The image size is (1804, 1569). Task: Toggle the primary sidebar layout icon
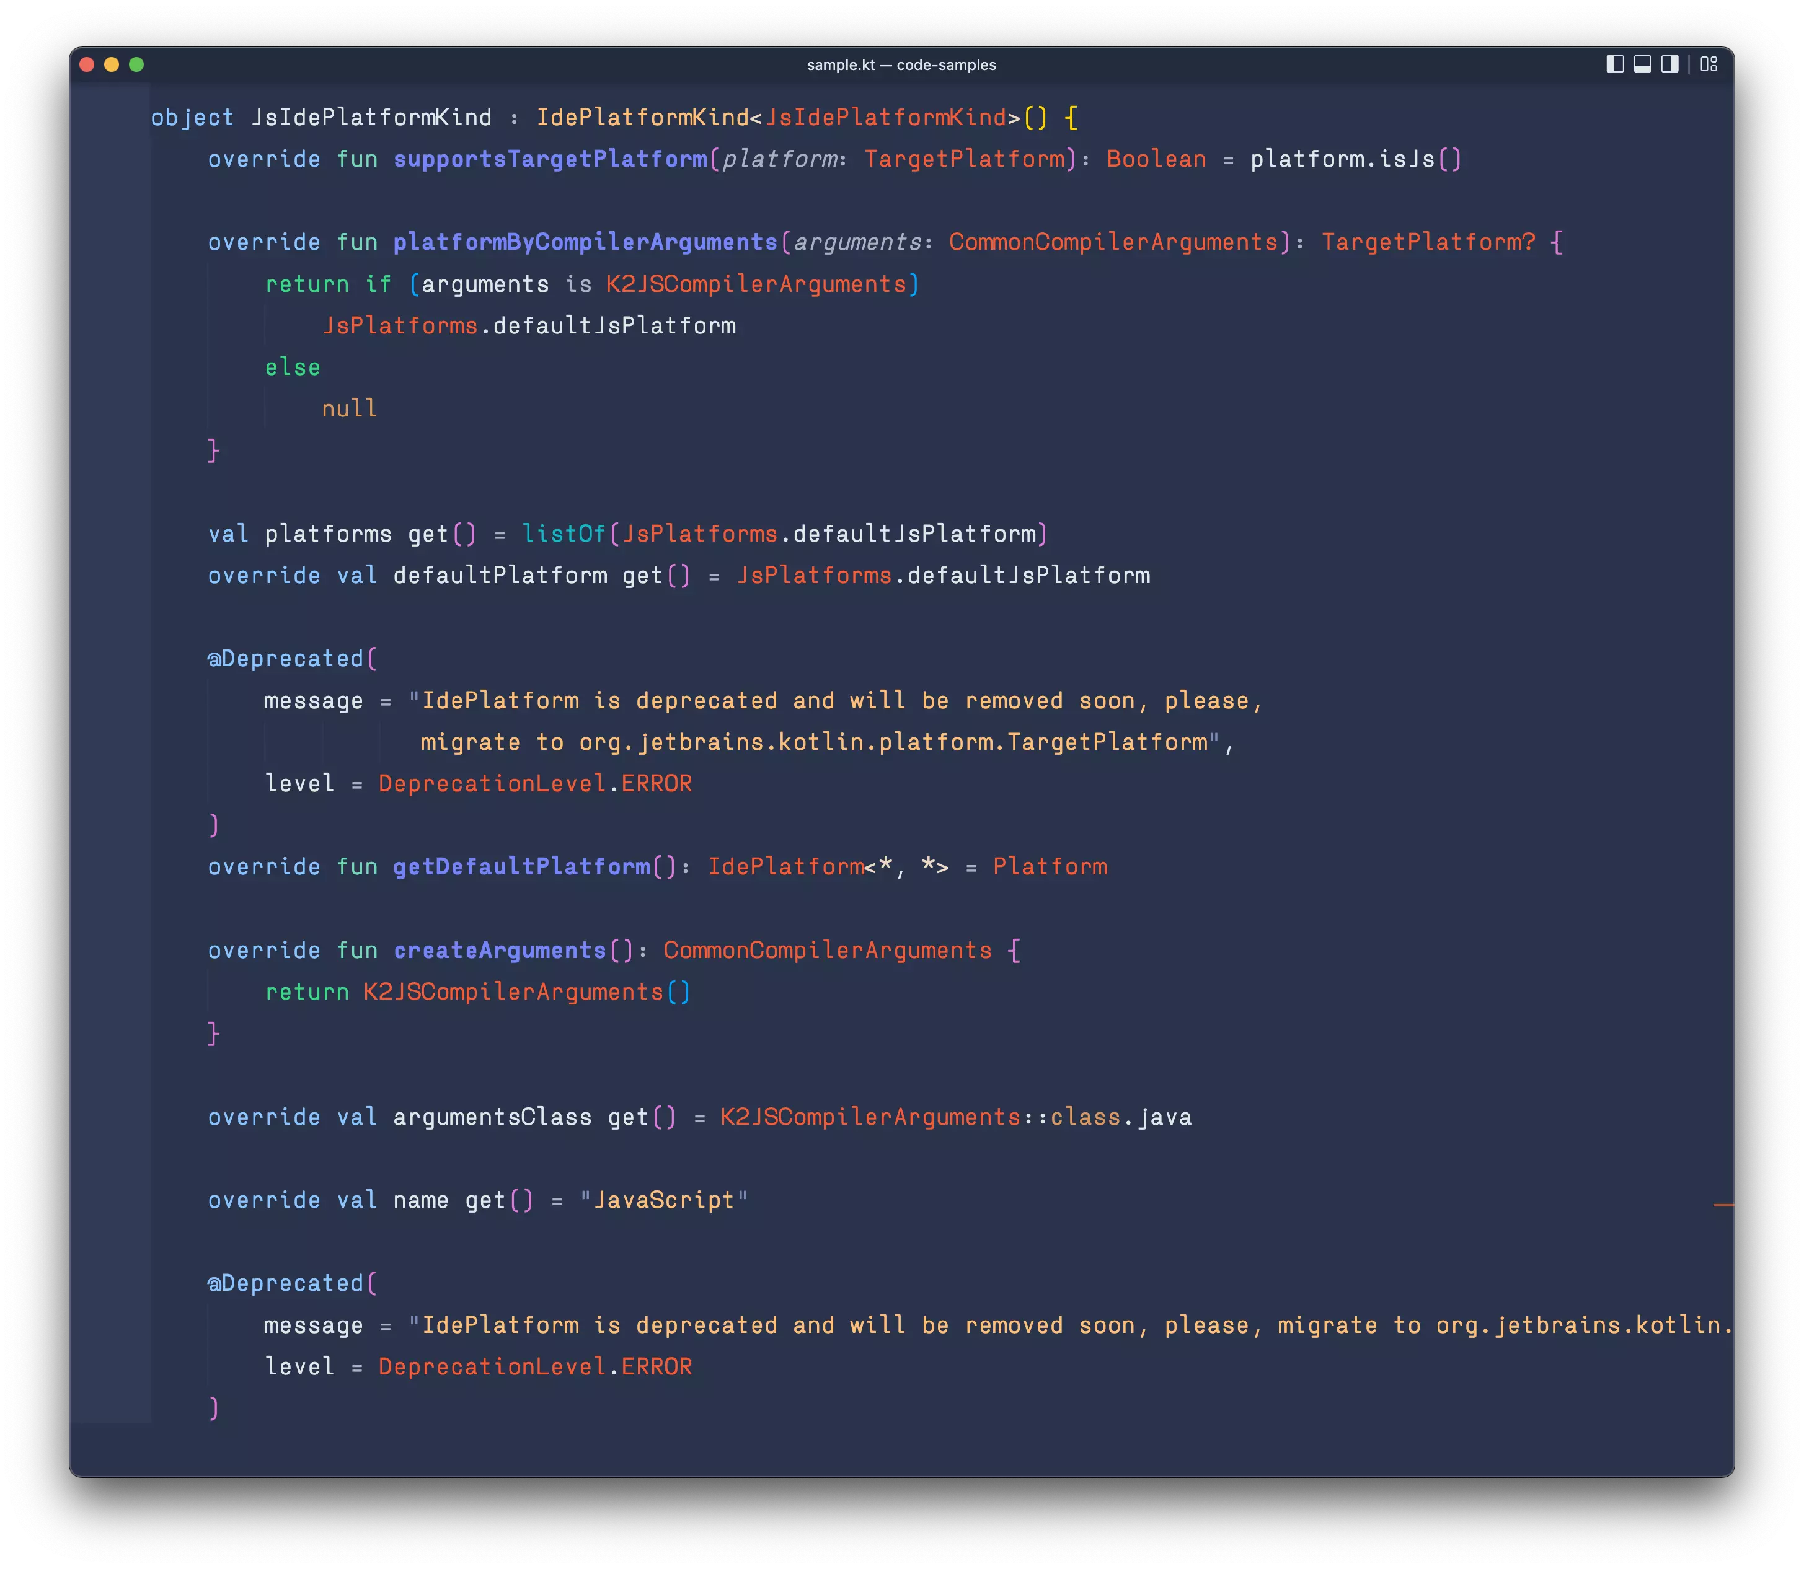point(1615,64)
